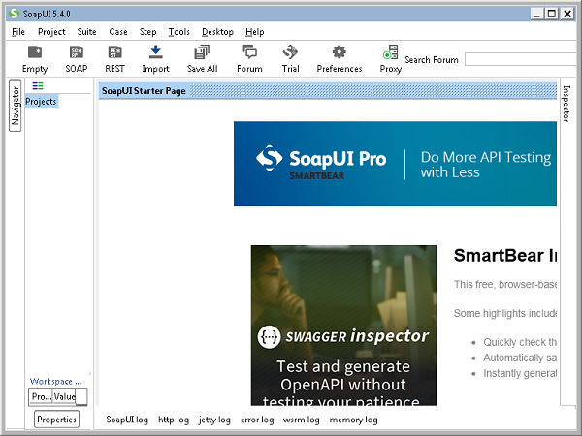Open the Help menu
The height and width of the screenshot is (436, 582).
[x=254, y=32]
